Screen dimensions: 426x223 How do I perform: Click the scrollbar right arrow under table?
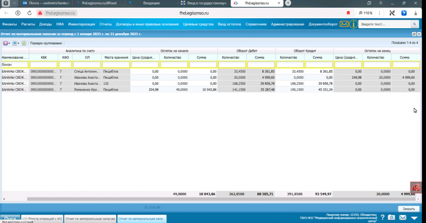click(x=418, y=199)
